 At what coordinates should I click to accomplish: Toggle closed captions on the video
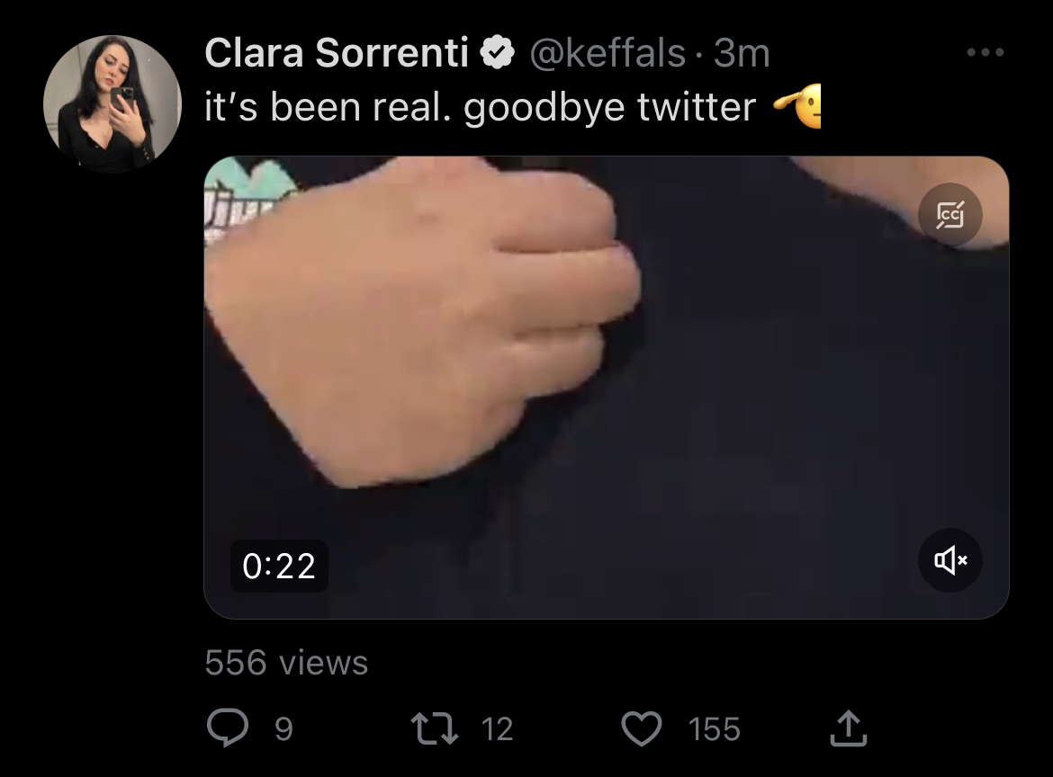[950, 215]
